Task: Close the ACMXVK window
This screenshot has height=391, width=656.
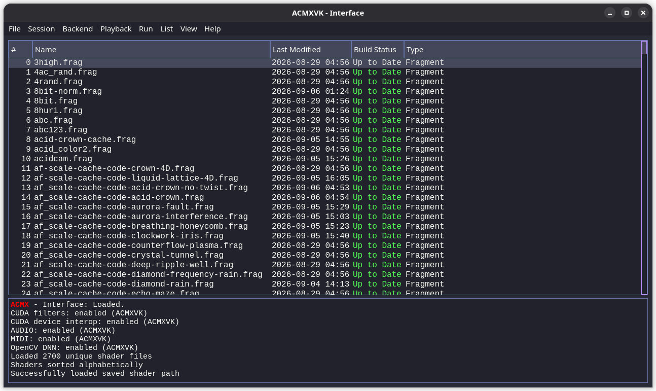Action: pos(643,13)
